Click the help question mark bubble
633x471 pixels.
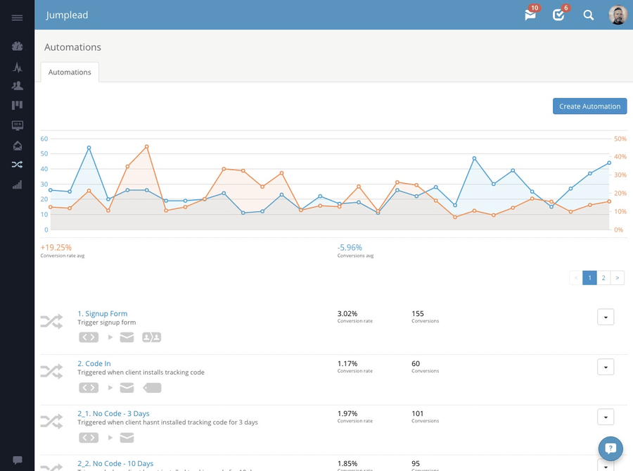(610, 448)
